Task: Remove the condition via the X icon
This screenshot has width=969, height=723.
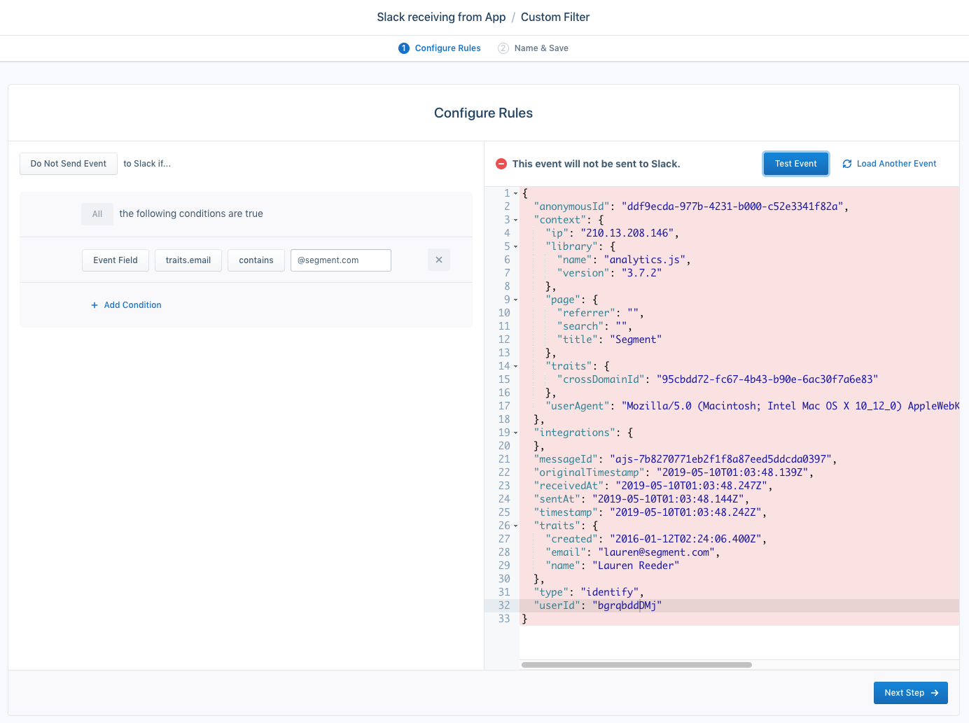Action: click(x=439, y=259)
